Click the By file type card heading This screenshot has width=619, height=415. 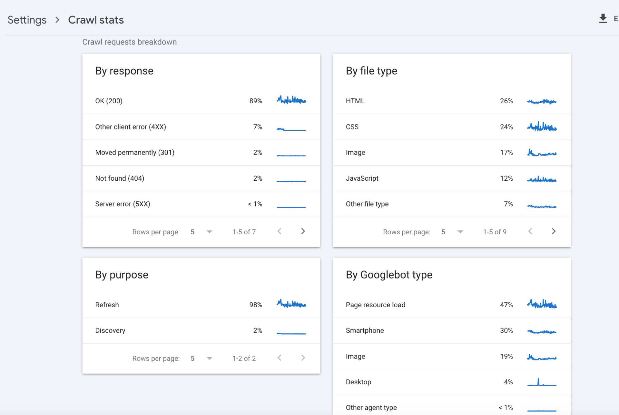(371, 71)
